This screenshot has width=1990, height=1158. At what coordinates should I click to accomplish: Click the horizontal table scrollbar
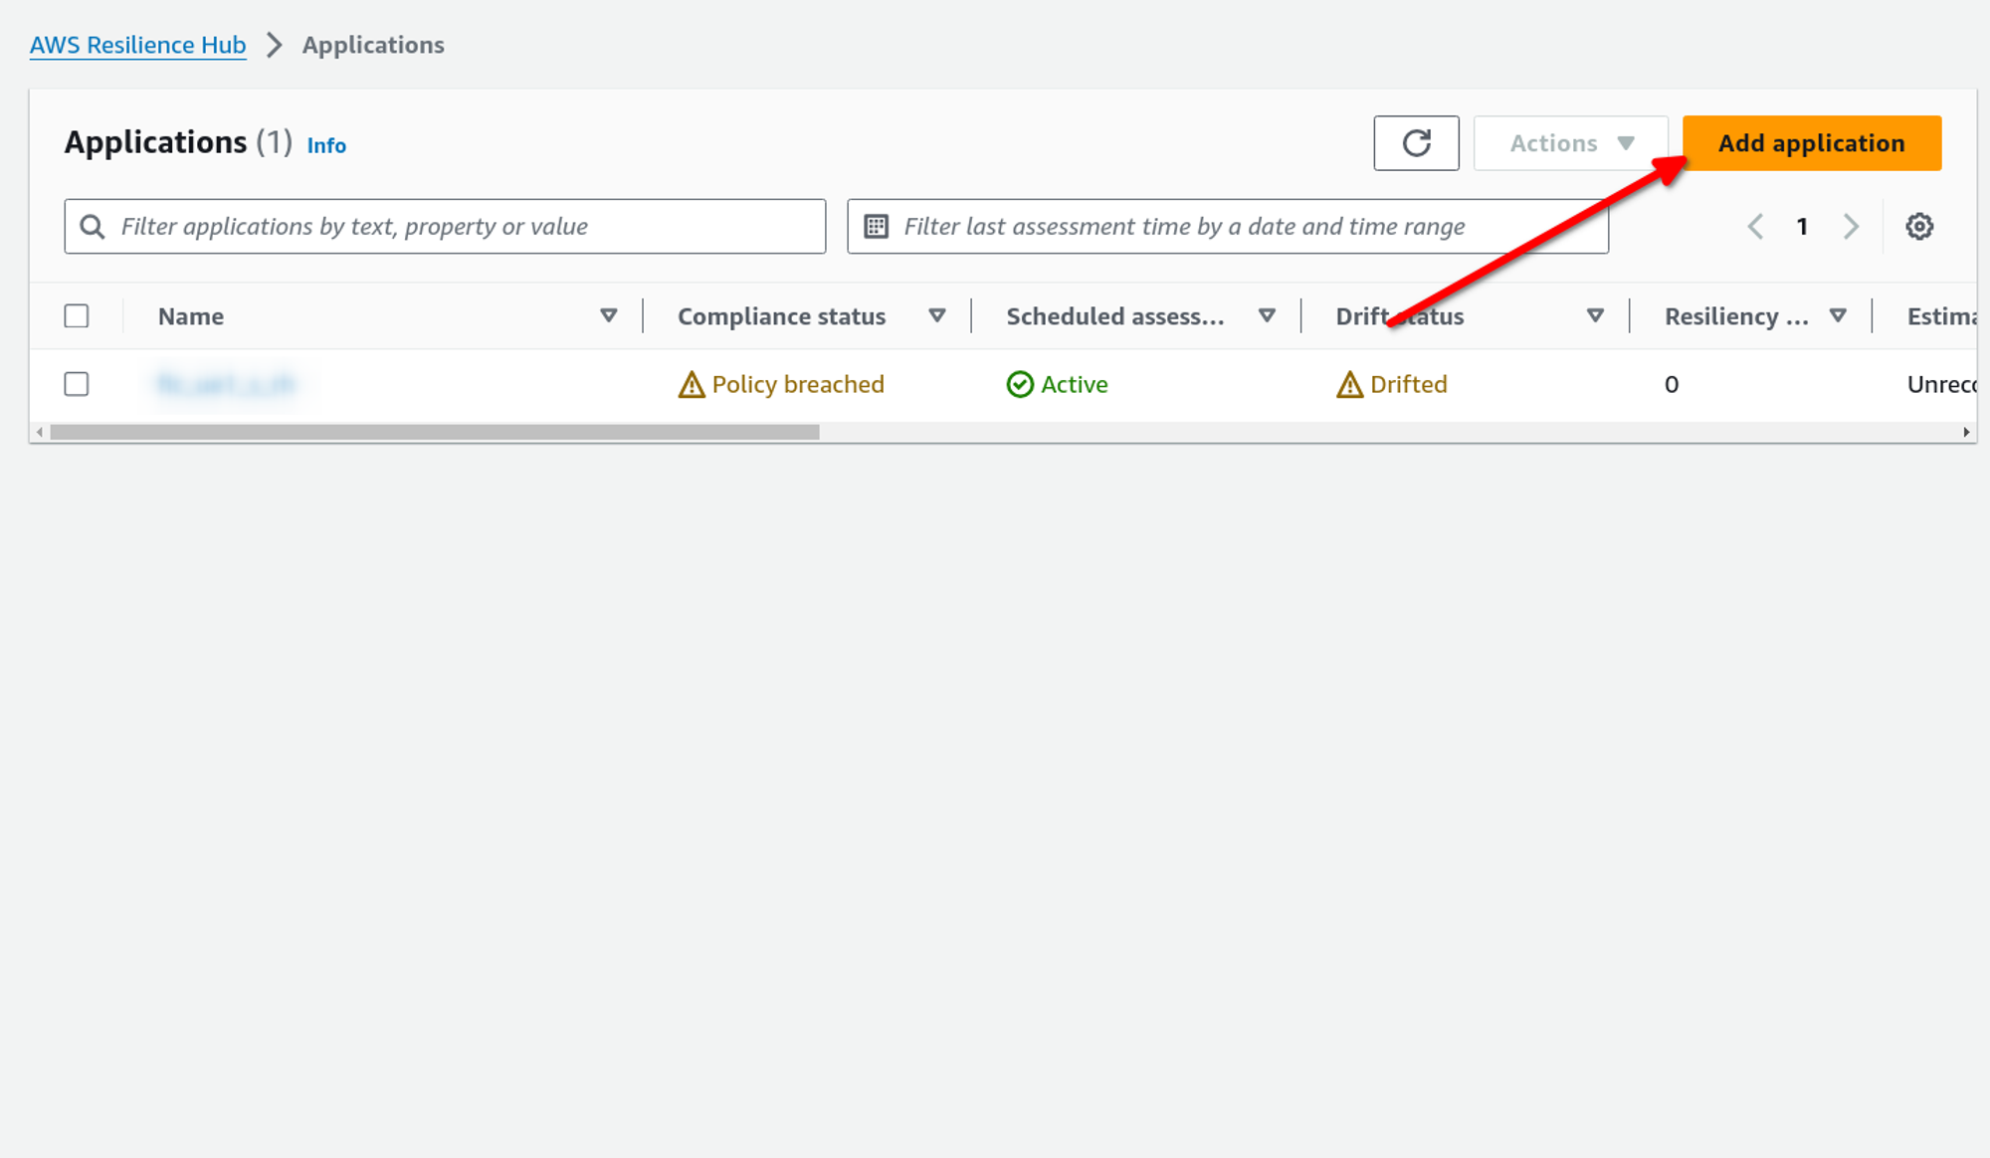click(x=435, y=432)
